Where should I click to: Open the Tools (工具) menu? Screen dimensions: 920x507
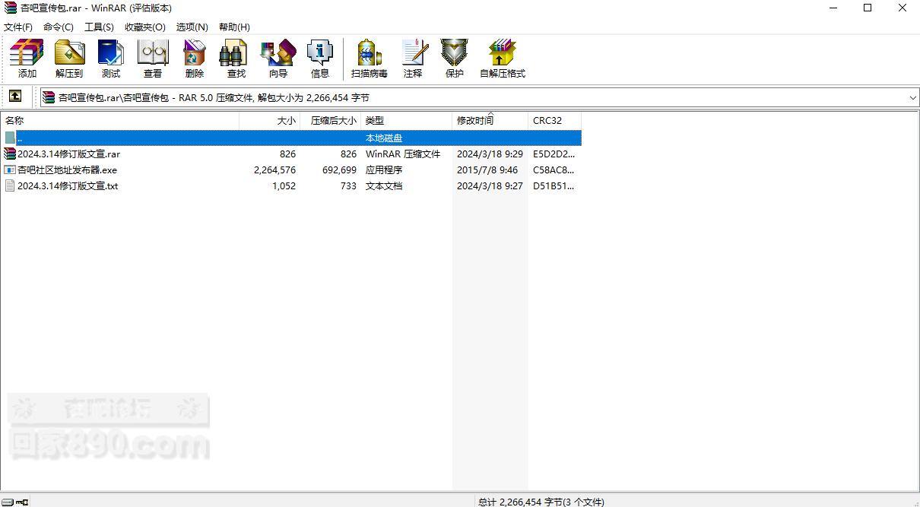(x=99, y=27)
